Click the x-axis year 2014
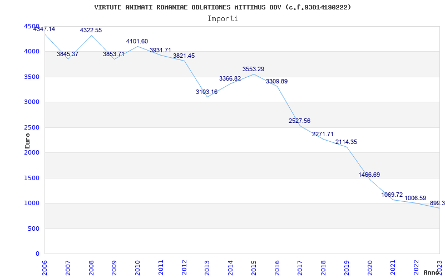Viewport: 445px width, 278px height. pos(230,268)
